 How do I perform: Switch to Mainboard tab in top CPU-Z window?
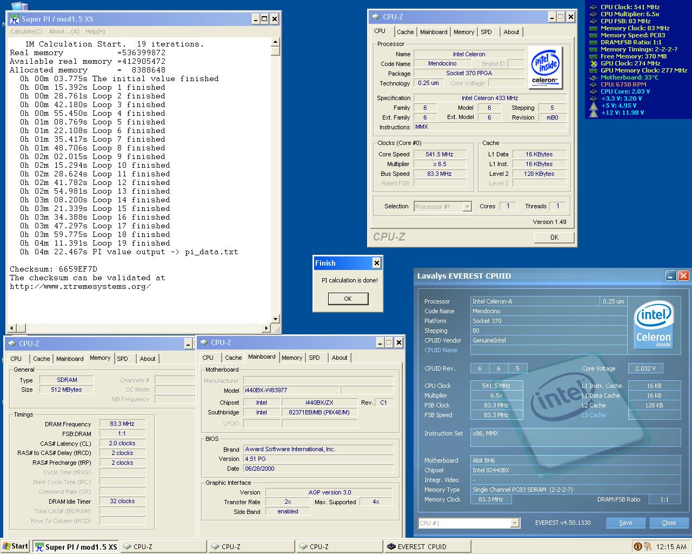coord(434,32)
